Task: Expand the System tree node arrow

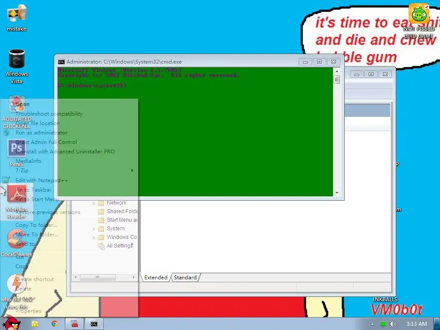Action: tap(94, 229)
